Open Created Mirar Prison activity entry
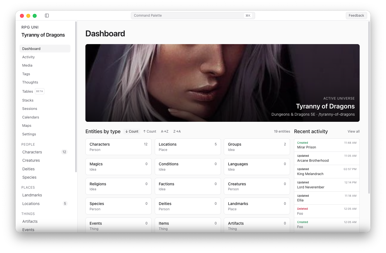This screenshot has height=253, width=386. [x=327, y=145]
